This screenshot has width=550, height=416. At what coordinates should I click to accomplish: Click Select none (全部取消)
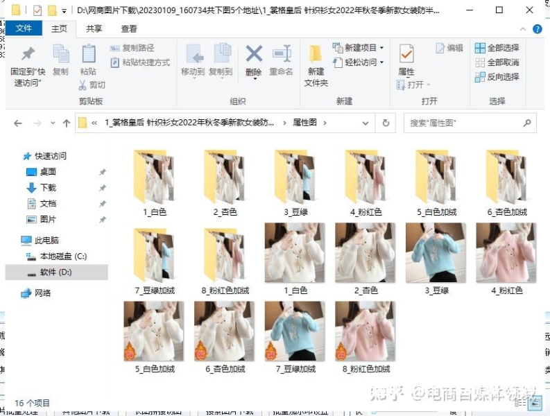pos(497,62)
